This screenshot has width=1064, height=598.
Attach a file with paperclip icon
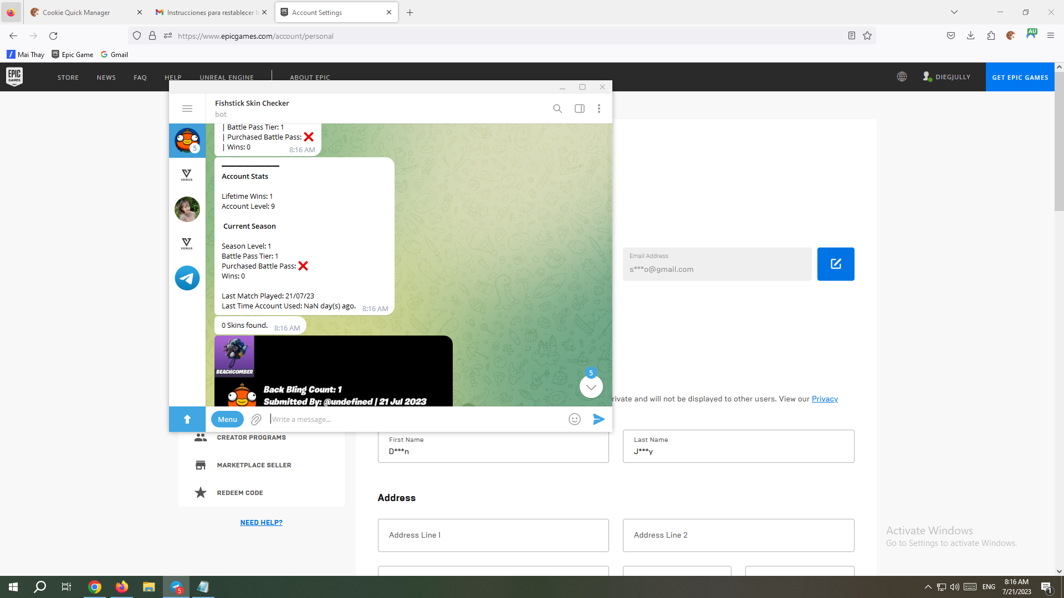pyautogui.click(x=256, y=420)
